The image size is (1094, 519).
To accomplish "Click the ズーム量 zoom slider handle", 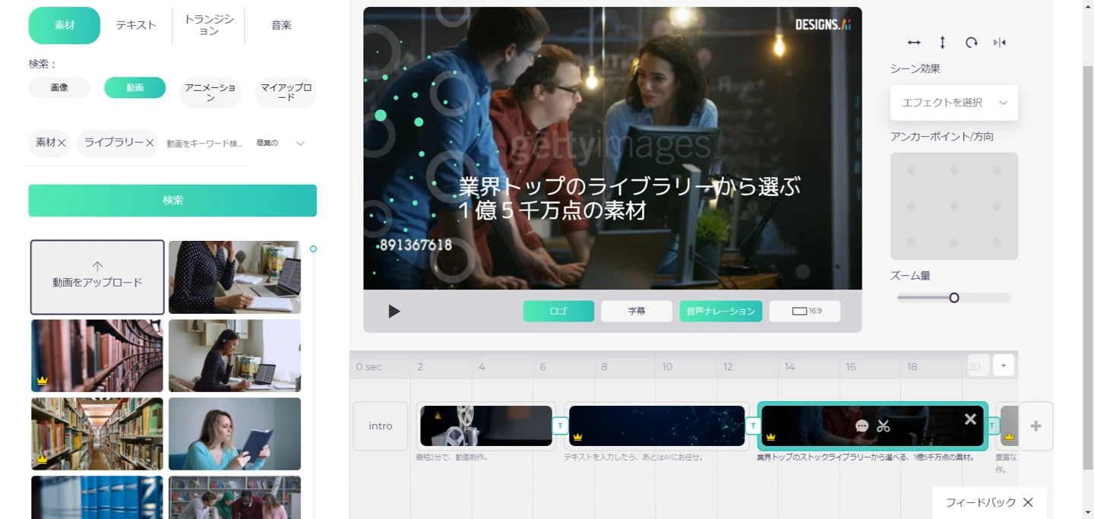I will click(x=954, y=298).
